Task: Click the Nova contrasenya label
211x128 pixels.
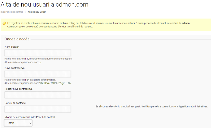Action: click(15, 68)
